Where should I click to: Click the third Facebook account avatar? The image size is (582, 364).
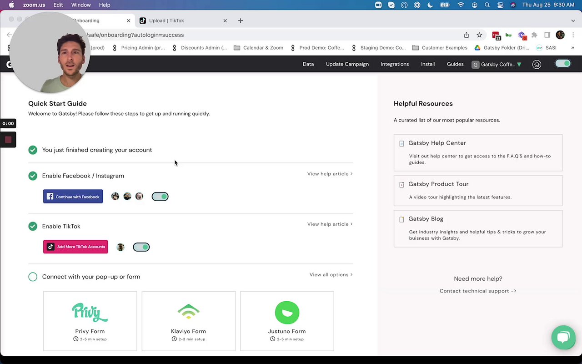click(139, 196)
